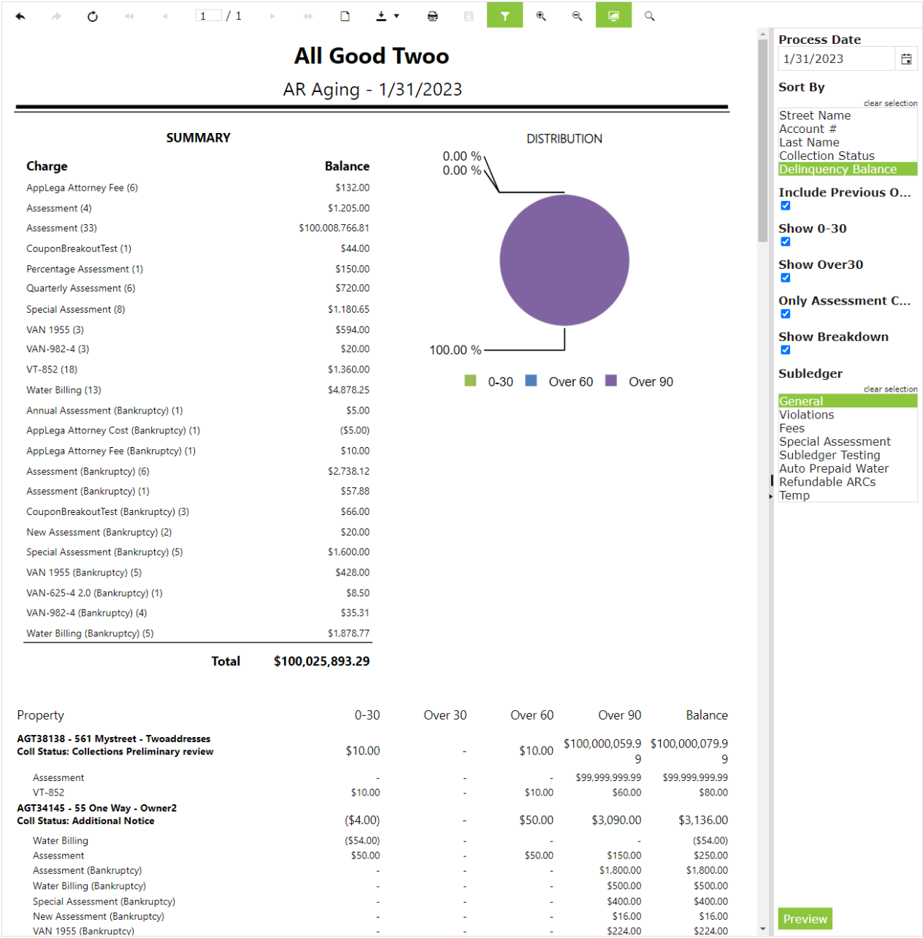The height and width of the screenshot is (938, 923).
Task: Collapse the parameters panel with splitter arrow
Action: pos(770,496)
